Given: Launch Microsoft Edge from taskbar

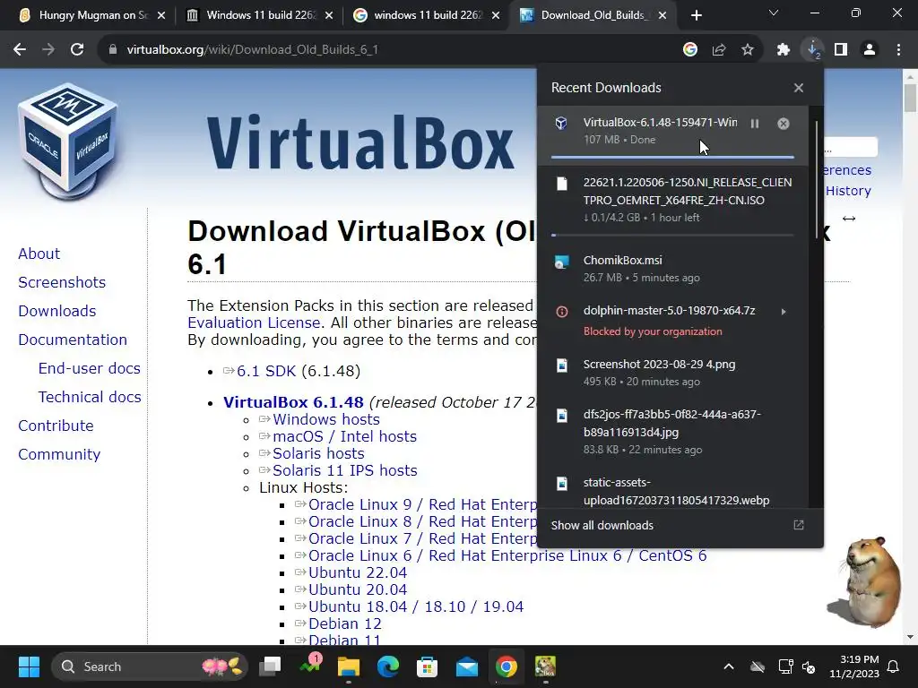Looking at the screenshot, I should pos(387,666).
